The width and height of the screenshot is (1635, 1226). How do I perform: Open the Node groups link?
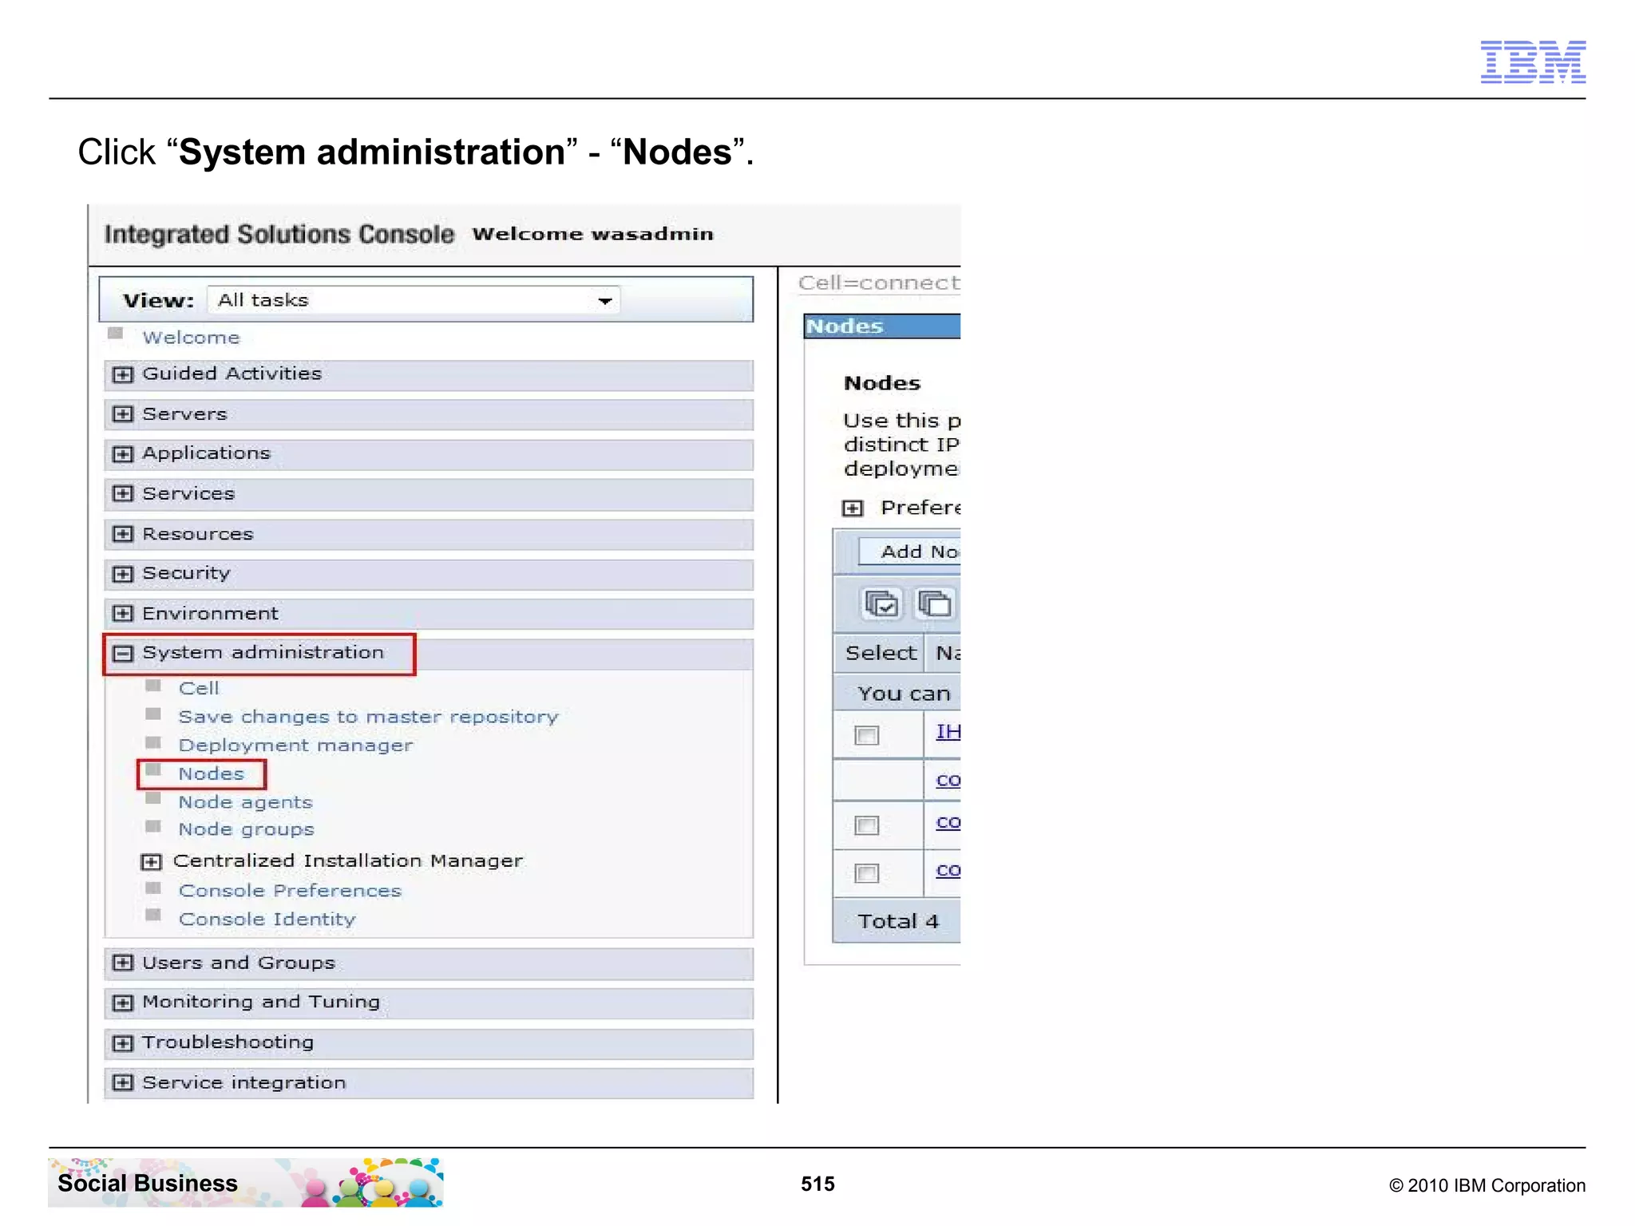246,829
